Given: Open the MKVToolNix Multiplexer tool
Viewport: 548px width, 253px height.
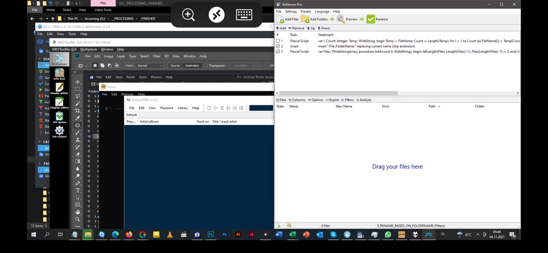Looking at the screenshot, I should pos(59,59).
